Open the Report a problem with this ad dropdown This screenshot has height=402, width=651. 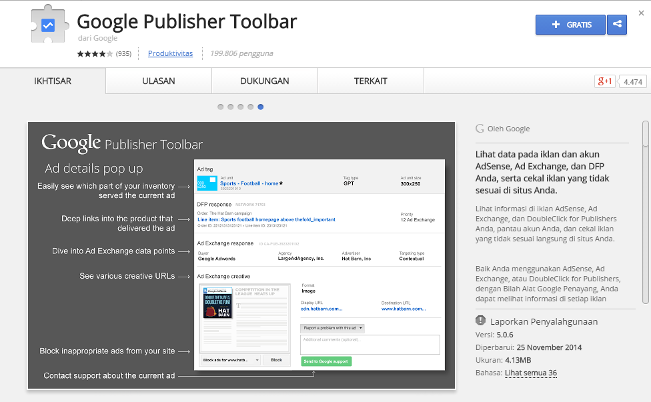point(332,328)
